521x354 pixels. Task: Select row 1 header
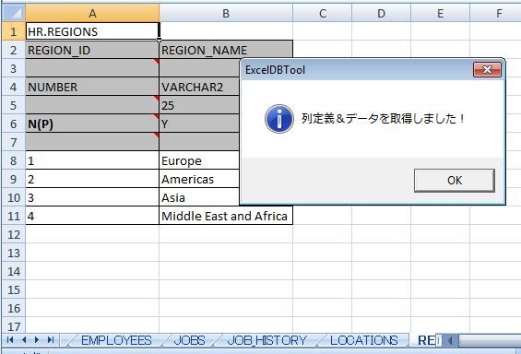point(13,31)
